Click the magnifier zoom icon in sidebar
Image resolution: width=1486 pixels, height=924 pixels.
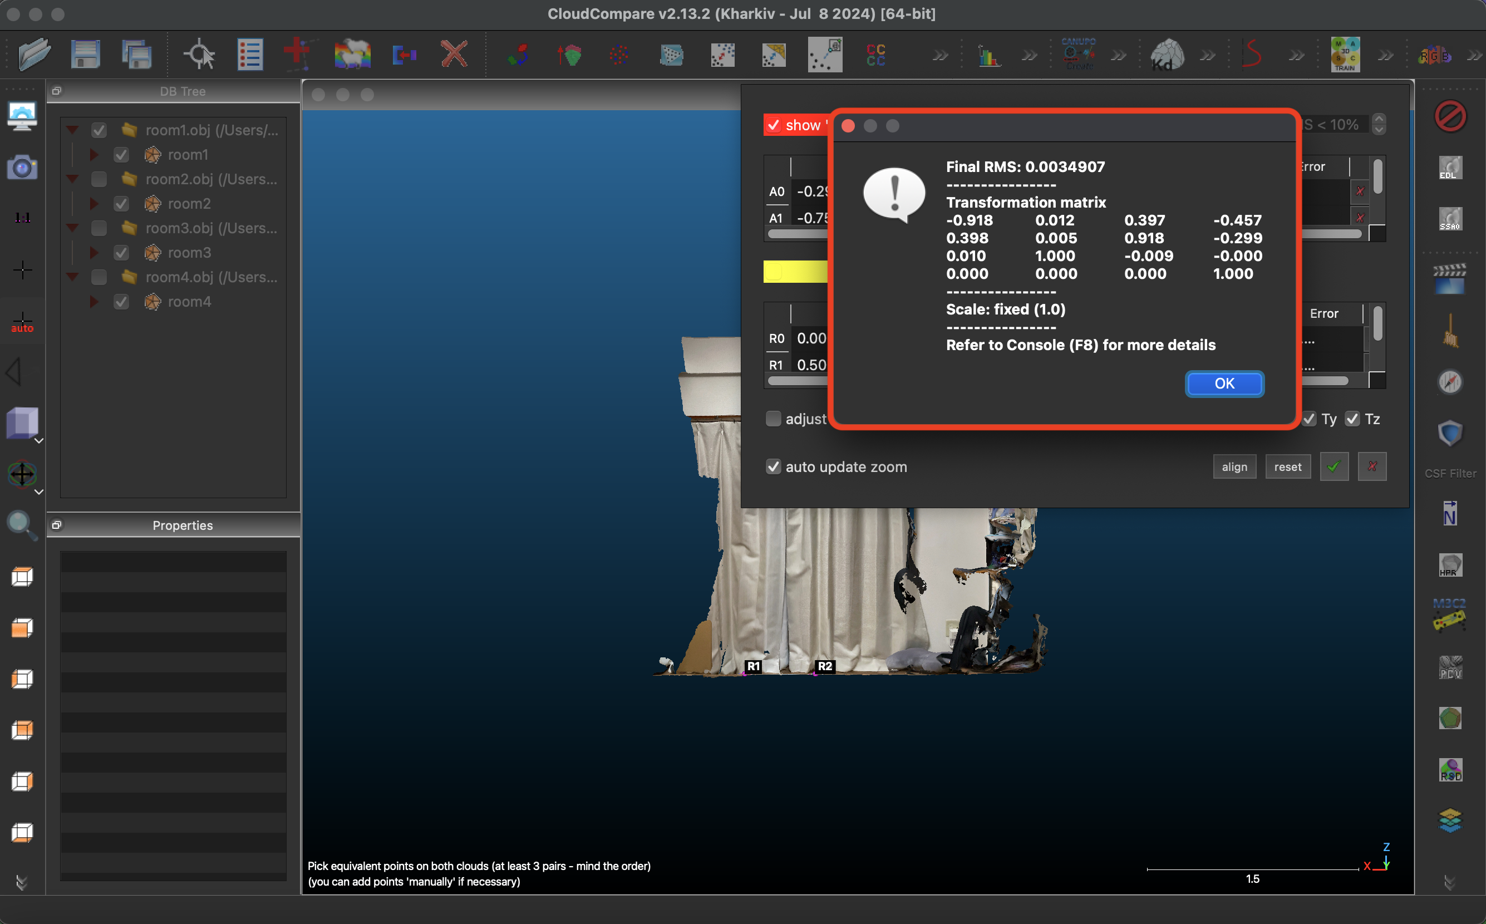pos(21,524)
